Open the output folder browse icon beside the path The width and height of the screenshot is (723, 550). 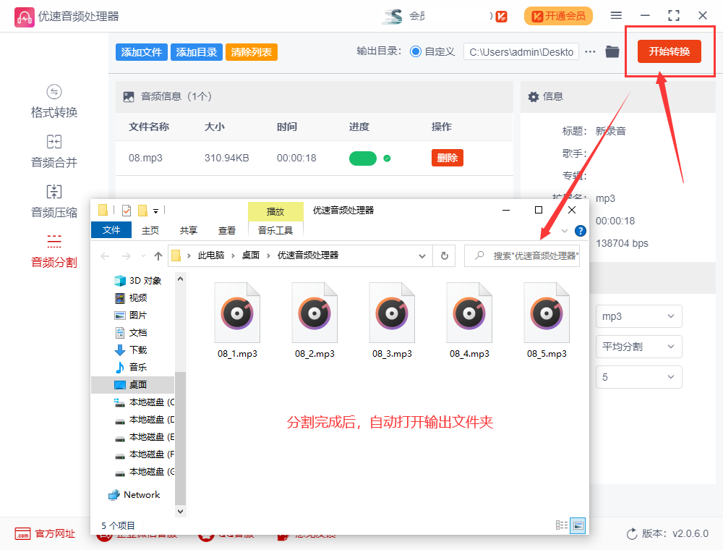click(612, 51)
